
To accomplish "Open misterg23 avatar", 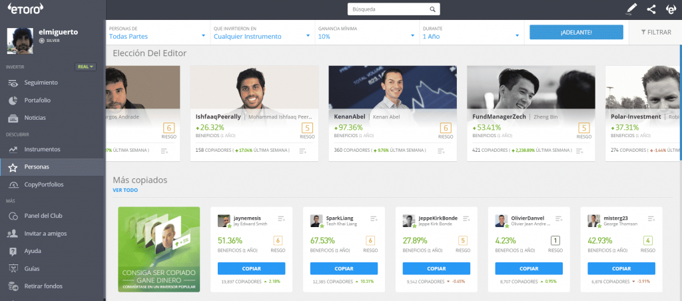I will click(x=593, y=221).
